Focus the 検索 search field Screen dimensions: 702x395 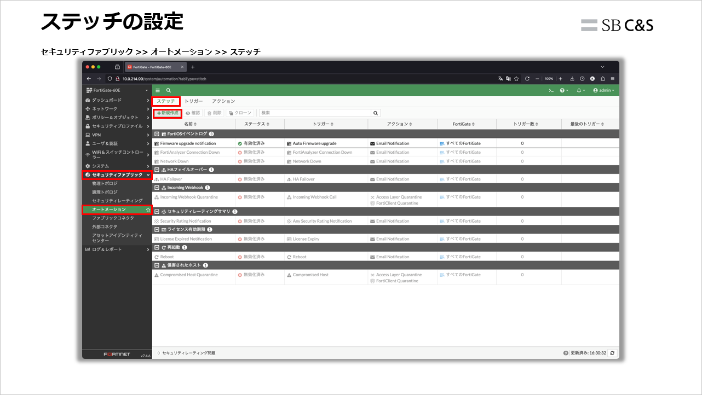click(x=315, y=113)
